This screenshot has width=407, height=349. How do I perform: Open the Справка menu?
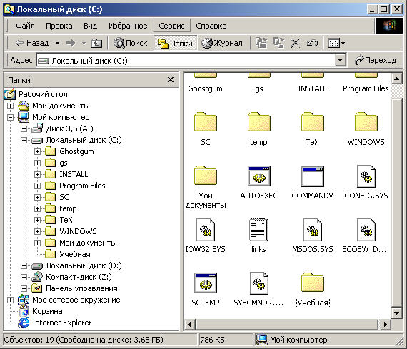(211, 26)
